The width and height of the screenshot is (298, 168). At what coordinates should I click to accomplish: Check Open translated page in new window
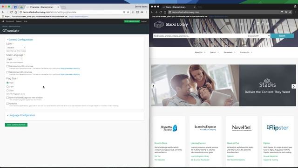(x=7, y=98)
